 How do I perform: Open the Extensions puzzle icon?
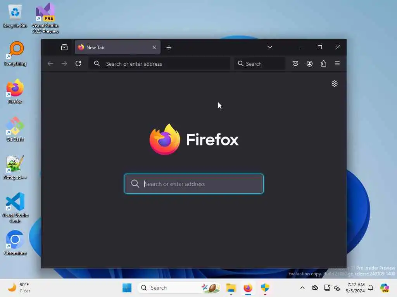click(323, 64)
